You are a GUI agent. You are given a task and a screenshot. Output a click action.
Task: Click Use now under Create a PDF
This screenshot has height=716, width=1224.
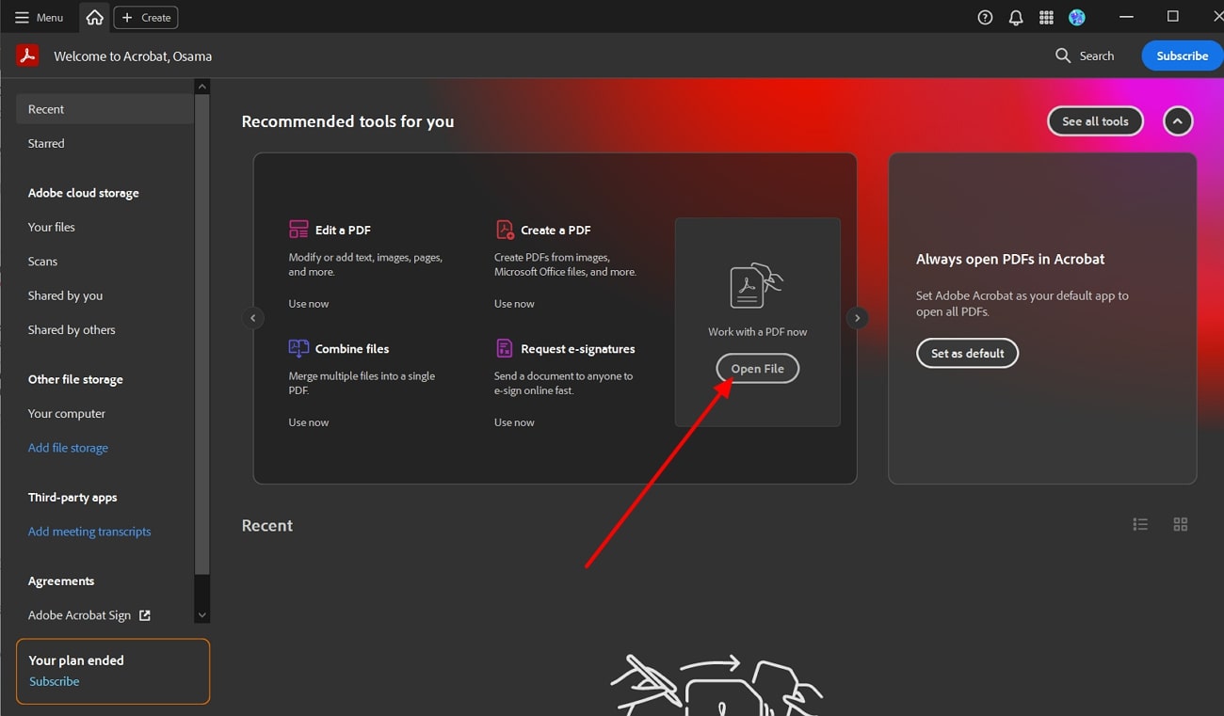pyautogui.click(x=514, y=304)
